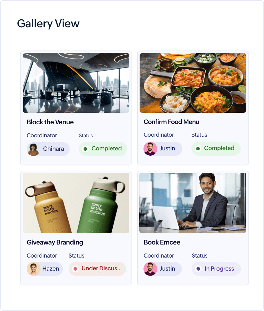
Task: Click Hazen's avatar on Giveaway Branding card
Action: [x=34, y=269]
